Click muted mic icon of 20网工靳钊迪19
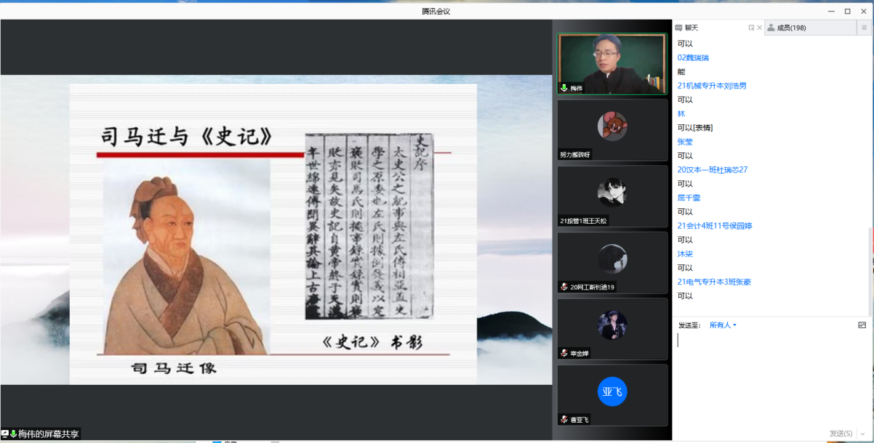This screenshot has height=443, width=874. pyautogui.click(x=564, y=288)
